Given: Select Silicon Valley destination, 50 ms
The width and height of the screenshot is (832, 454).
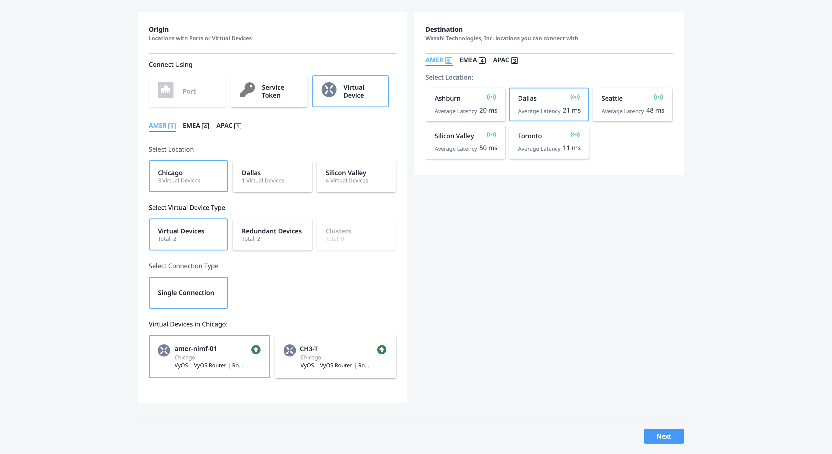Looking at the screenshot, I should point(465,142).
